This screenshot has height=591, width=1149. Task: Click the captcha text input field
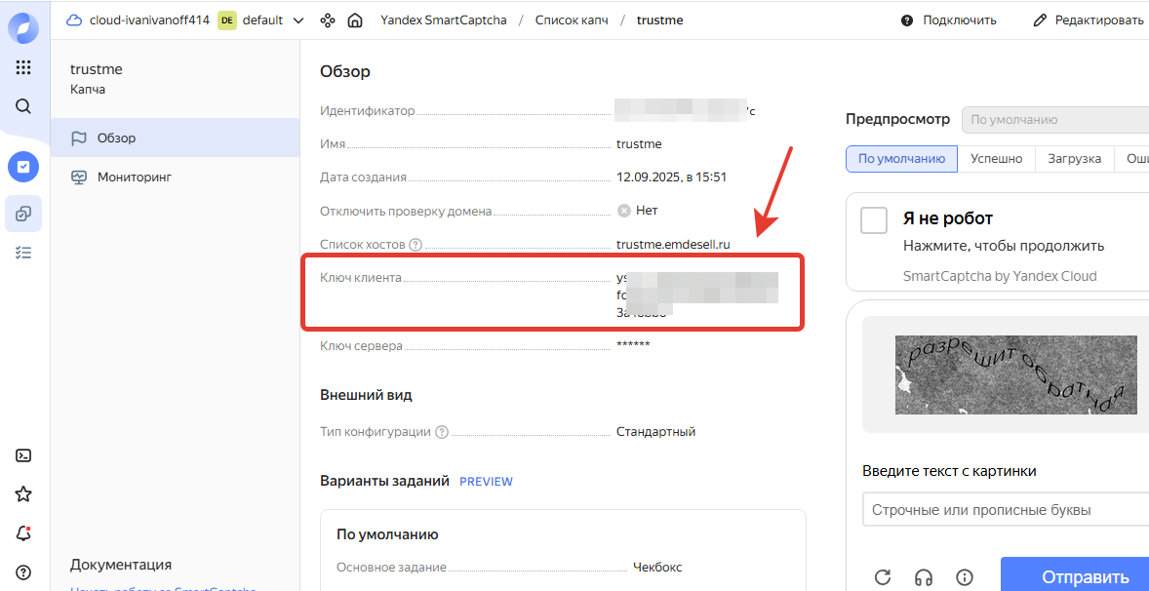(1005, 510)
